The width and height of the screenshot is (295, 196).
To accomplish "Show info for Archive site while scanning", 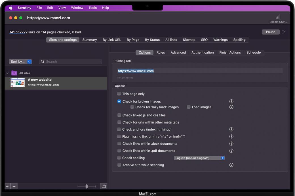I will coord(231,165).
